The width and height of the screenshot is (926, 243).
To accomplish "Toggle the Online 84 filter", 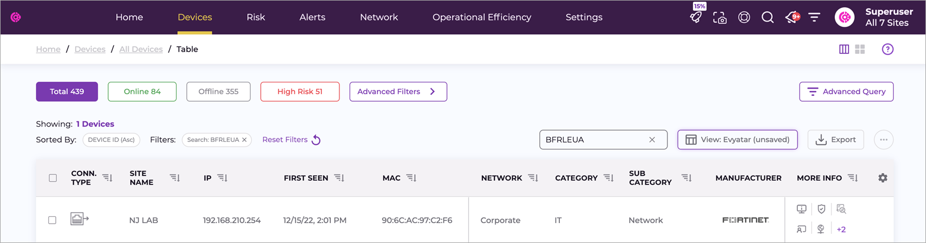I will [142, 91].
